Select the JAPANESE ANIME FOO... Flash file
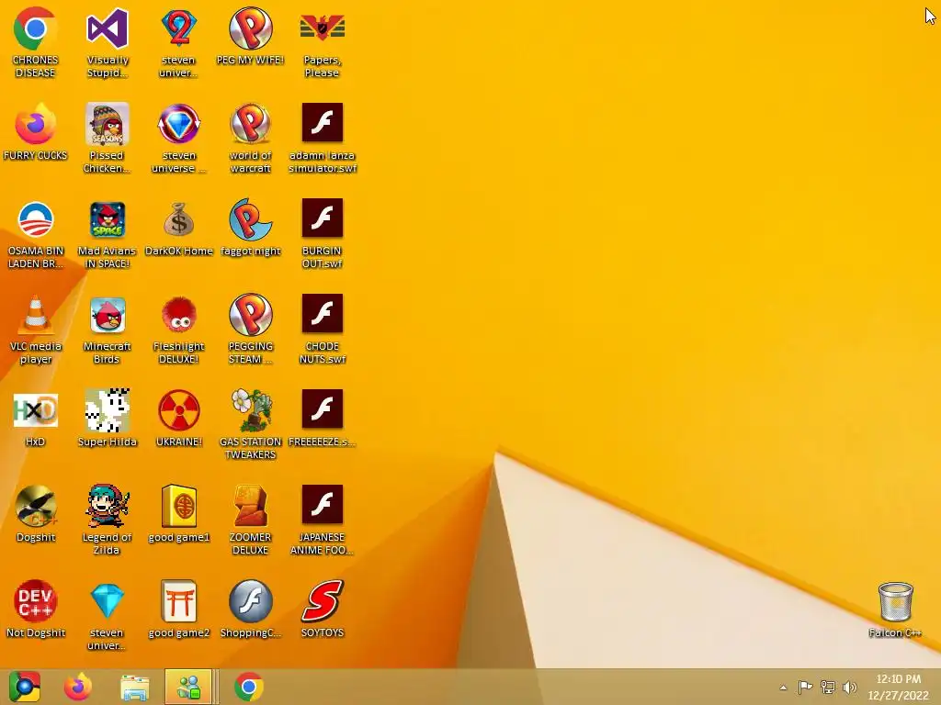The image size is (941, 705). [x=323, y=520]
